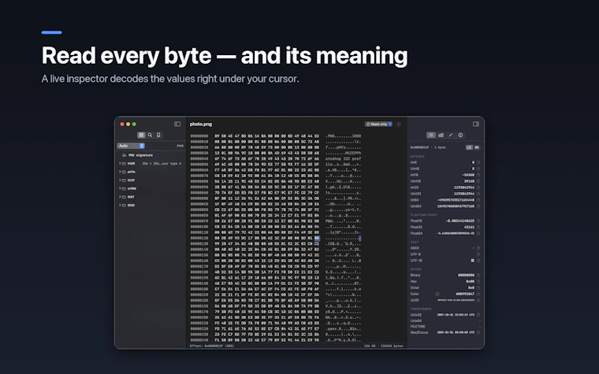Copy the Int32 value
Screen dimensions: 599x374
click(478, 187)
